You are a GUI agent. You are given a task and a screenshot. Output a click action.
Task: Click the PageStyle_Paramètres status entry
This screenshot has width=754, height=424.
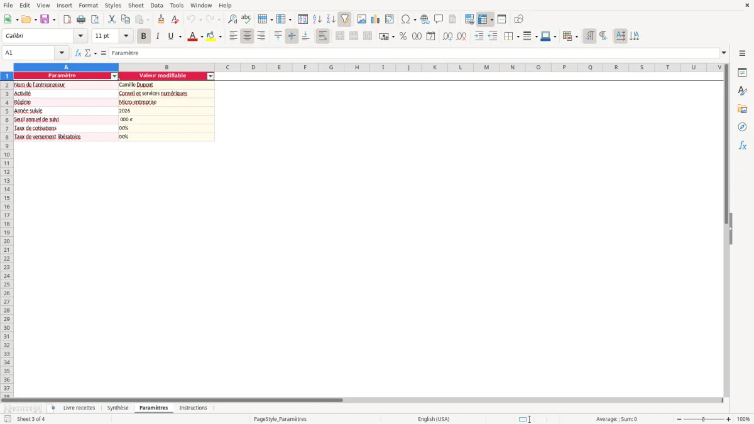280,419
